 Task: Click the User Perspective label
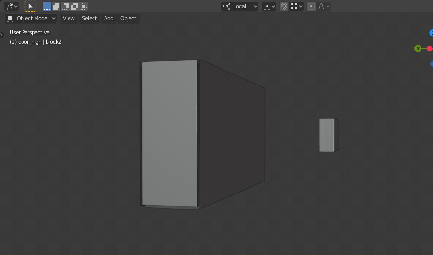[x=30, y=32]
